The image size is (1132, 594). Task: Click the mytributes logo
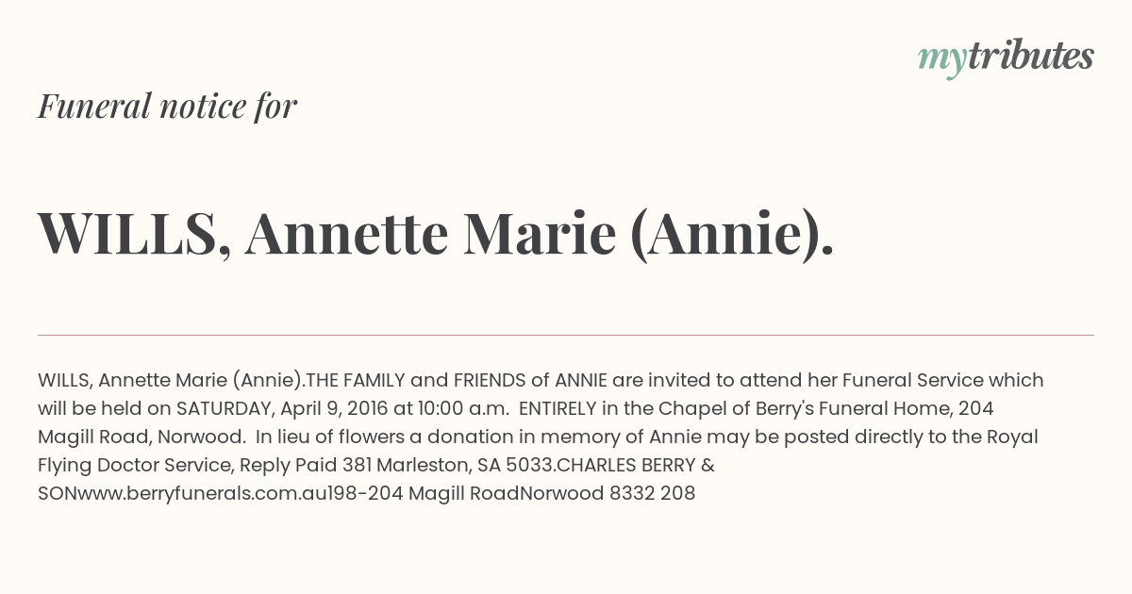point(1006,58)
